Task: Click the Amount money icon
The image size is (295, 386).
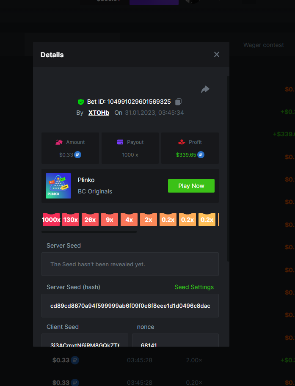Action: 59,142
